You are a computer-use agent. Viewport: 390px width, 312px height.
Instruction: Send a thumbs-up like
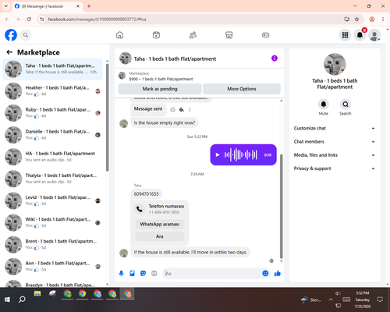tap(278, 273)
